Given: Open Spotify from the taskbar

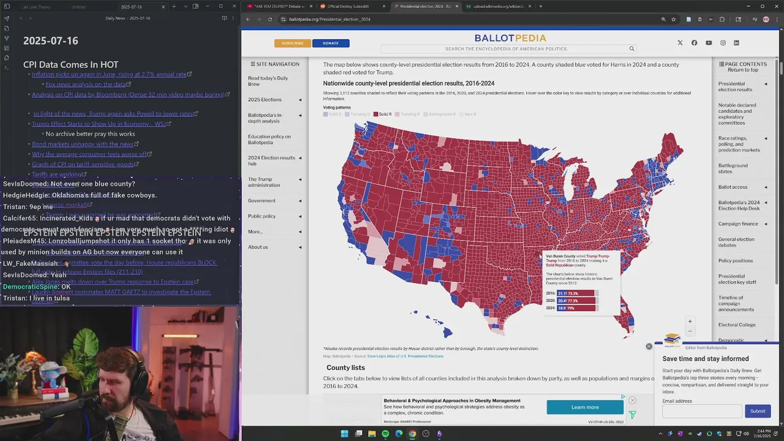Looking at the screenshot, I should (x=385, y=434).
